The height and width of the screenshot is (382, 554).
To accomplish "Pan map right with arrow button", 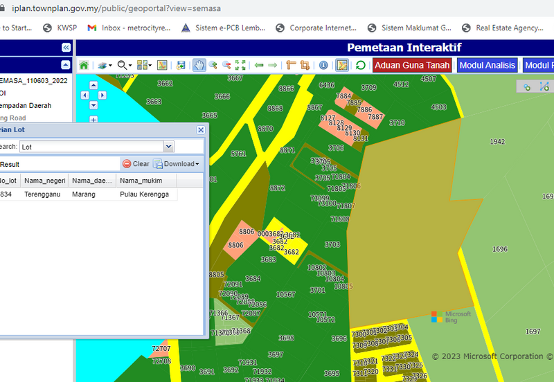I will 102,95.
